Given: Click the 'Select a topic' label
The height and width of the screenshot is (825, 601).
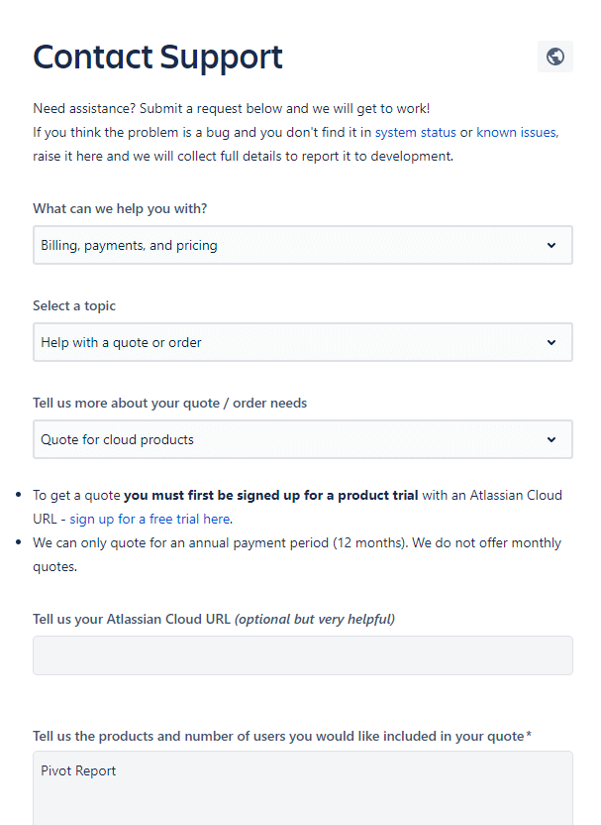Looking at the screenshot, I should pos(74,305).
